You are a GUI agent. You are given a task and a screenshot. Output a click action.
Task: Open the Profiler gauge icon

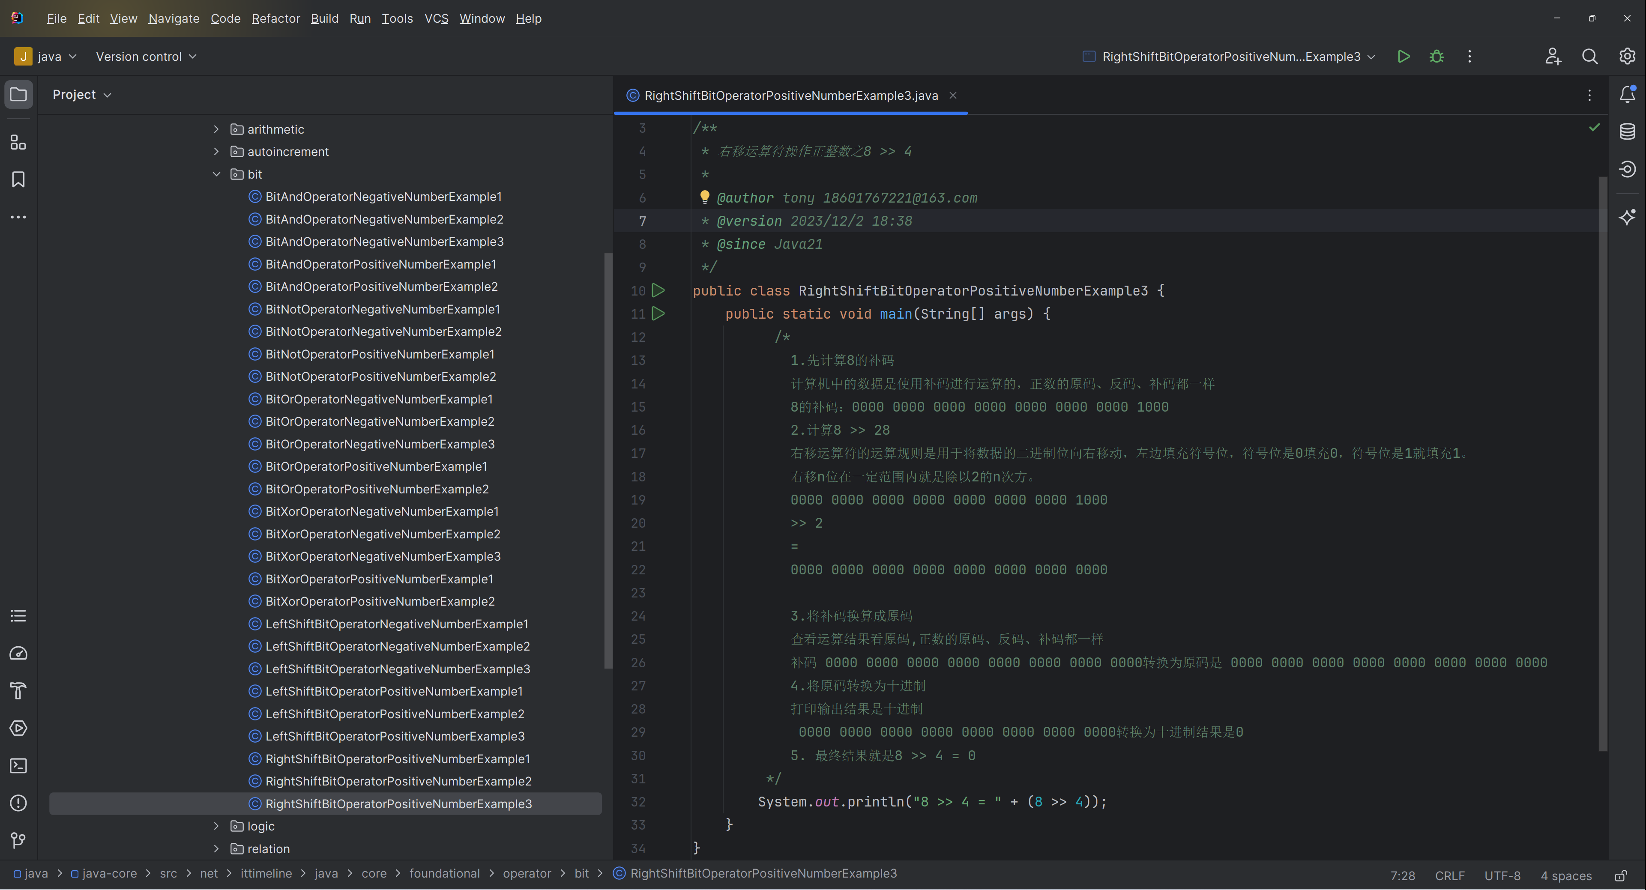18,653
